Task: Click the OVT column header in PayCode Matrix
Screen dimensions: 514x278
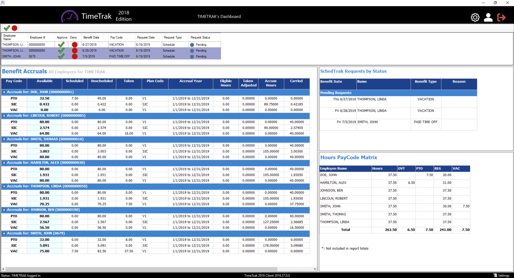Action: [406, 169]
